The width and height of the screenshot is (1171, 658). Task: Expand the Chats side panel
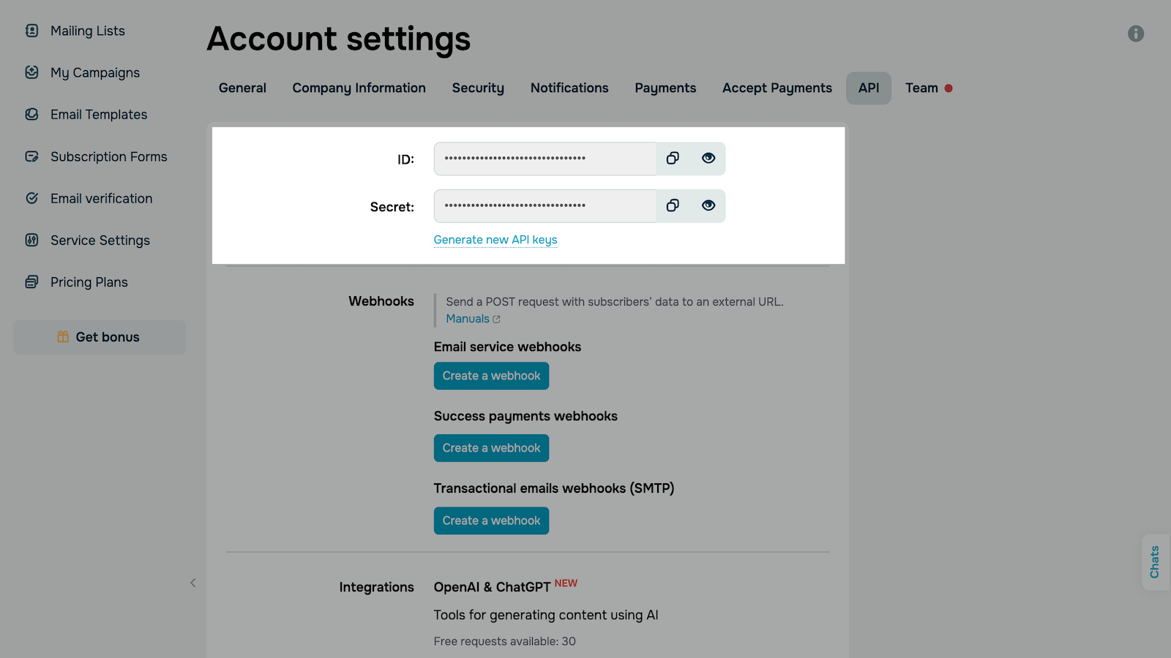(x=1155, y=561)
